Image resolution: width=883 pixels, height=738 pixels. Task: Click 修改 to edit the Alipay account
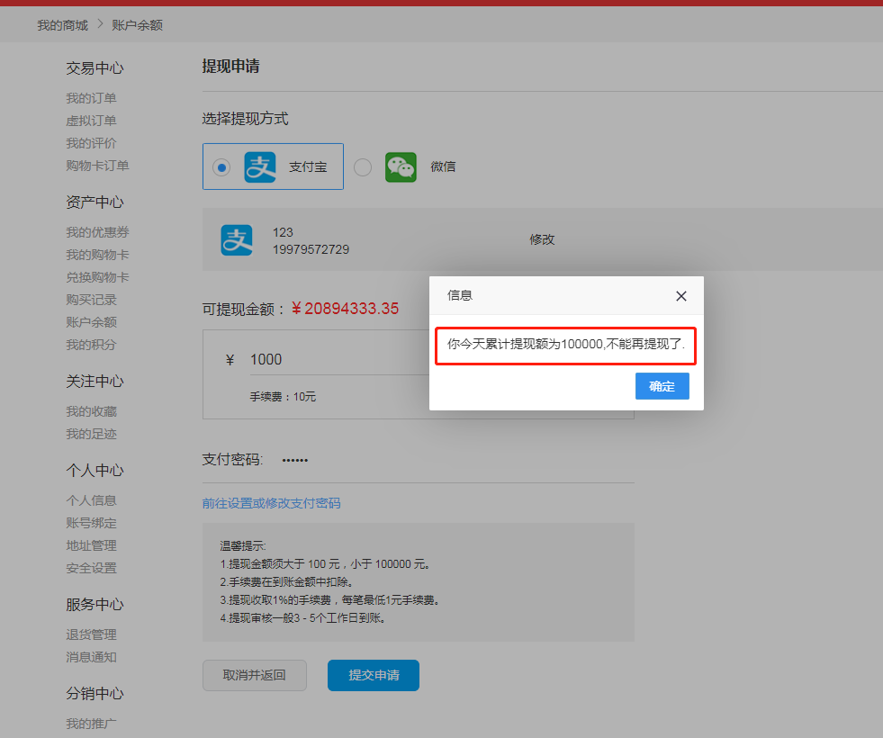pyautogui.click(x=542, y=239)
